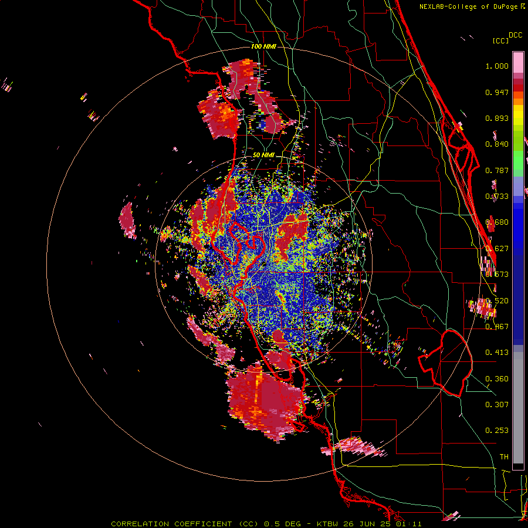Select the 0.947 color scale value
This screenshot has height=528, width=528.
(x=497, y=92)
